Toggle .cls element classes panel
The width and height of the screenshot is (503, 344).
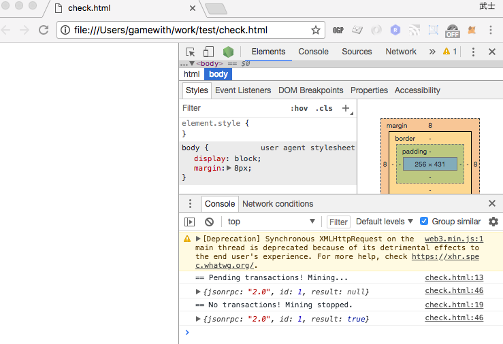(x=324, y=108)
